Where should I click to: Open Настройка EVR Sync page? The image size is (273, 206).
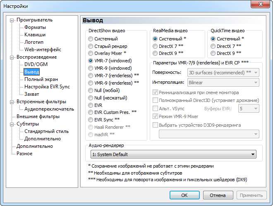47,87
